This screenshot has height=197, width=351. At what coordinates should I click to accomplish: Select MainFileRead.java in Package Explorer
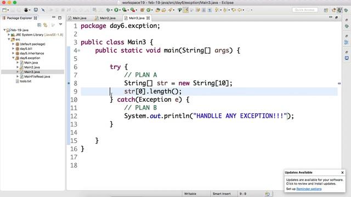[x=35, y=77]
